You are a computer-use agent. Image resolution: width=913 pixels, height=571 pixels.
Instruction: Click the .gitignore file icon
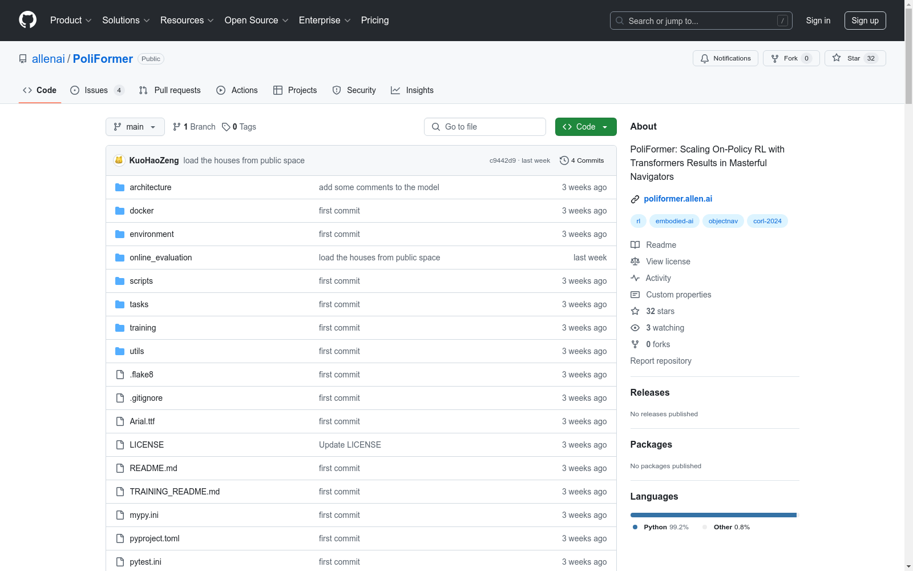click(120, 398)
